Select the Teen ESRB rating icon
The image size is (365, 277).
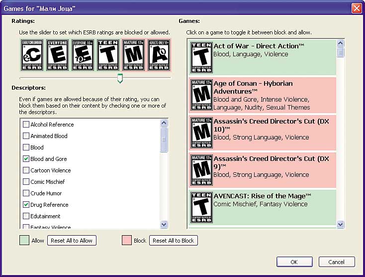108,55
